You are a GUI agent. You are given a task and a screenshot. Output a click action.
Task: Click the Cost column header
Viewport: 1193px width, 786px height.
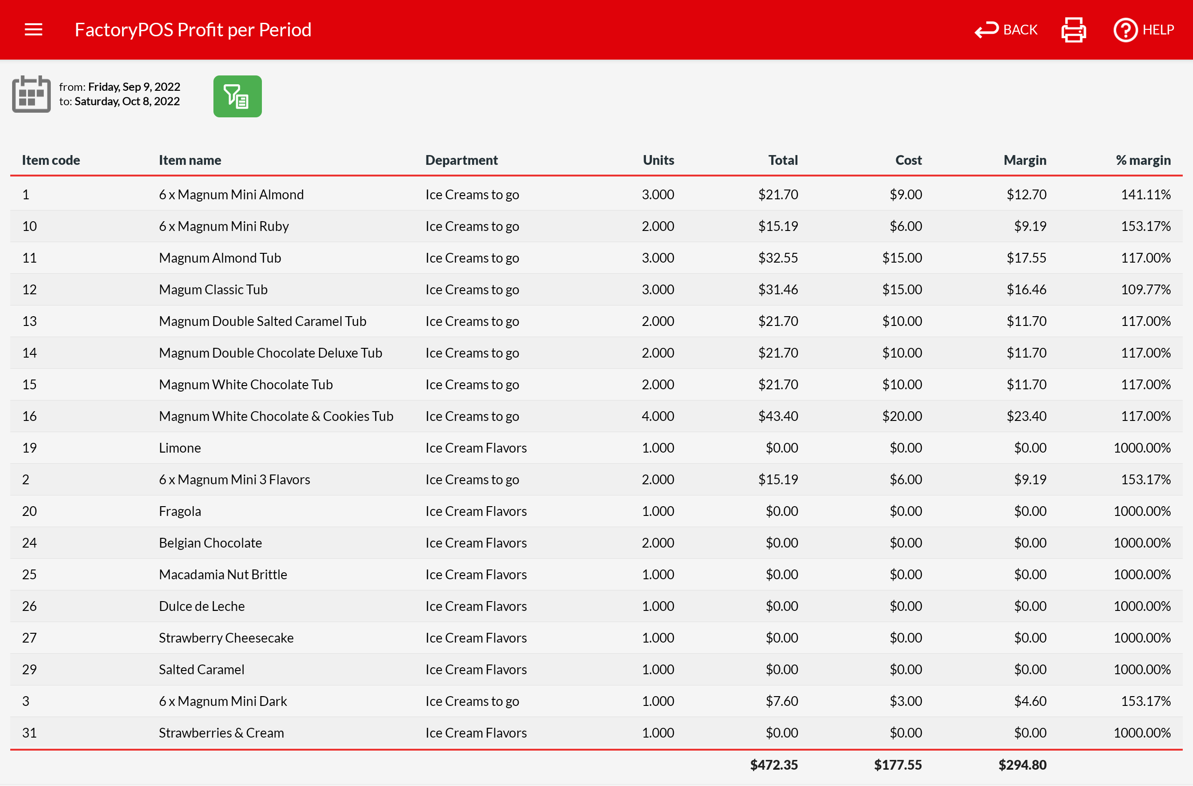908,160
